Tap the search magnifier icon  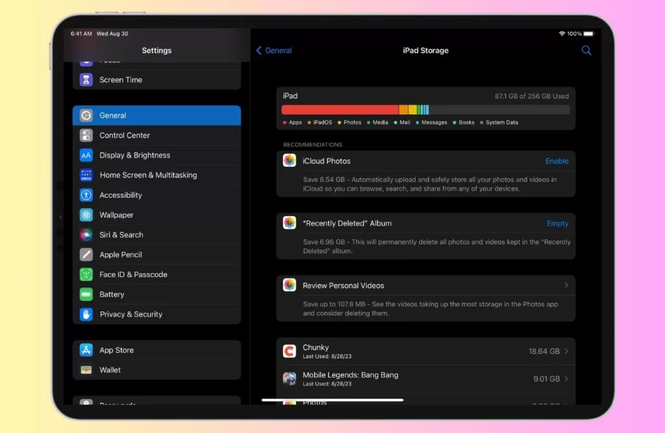pyautogui.click(x=586, y=51)
